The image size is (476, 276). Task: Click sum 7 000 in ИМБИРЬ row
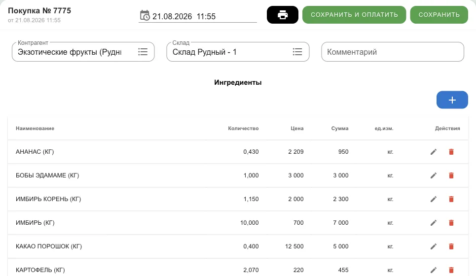(341, 223)
